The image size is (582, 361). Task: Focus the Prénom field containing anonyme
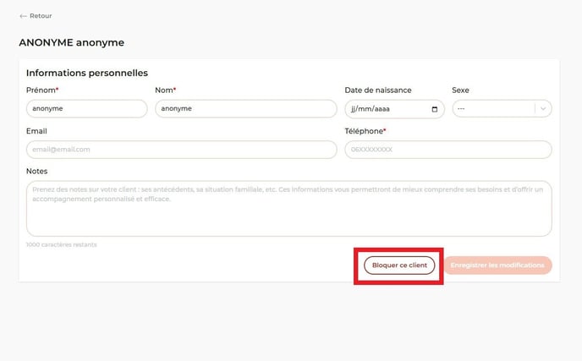point(86,109)
